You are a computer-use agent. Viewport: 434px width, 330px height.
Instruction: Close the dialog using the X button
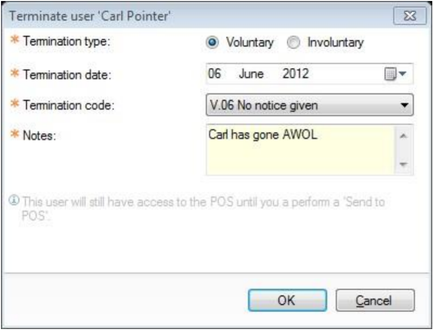tap(410, 15)
